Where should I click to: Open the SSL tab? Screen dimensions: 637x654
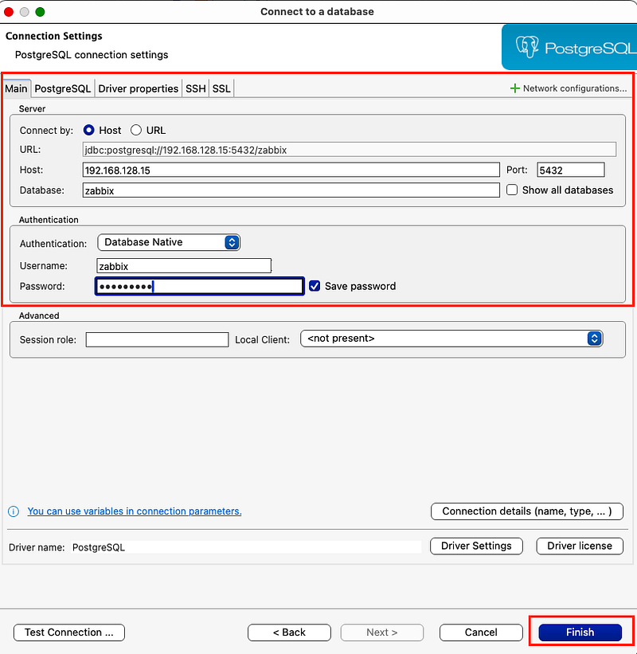(x=221, y=88)
